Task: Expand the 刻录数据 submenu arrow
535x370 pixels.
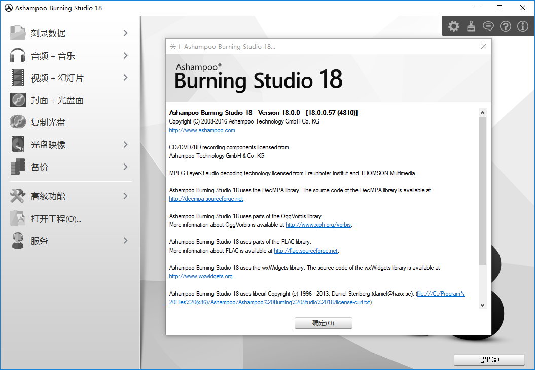Action: click(x=126, y=33)
